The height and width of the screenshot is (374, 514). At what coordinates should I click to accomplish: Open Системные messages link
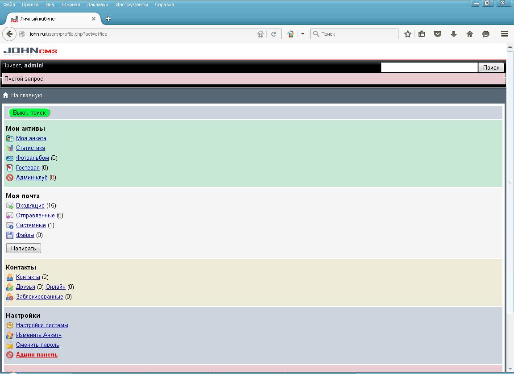[31, 225]
